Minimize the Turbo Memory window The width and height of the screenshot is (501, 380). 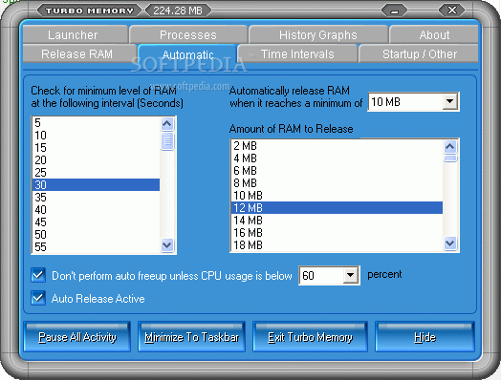pos(394,11)
